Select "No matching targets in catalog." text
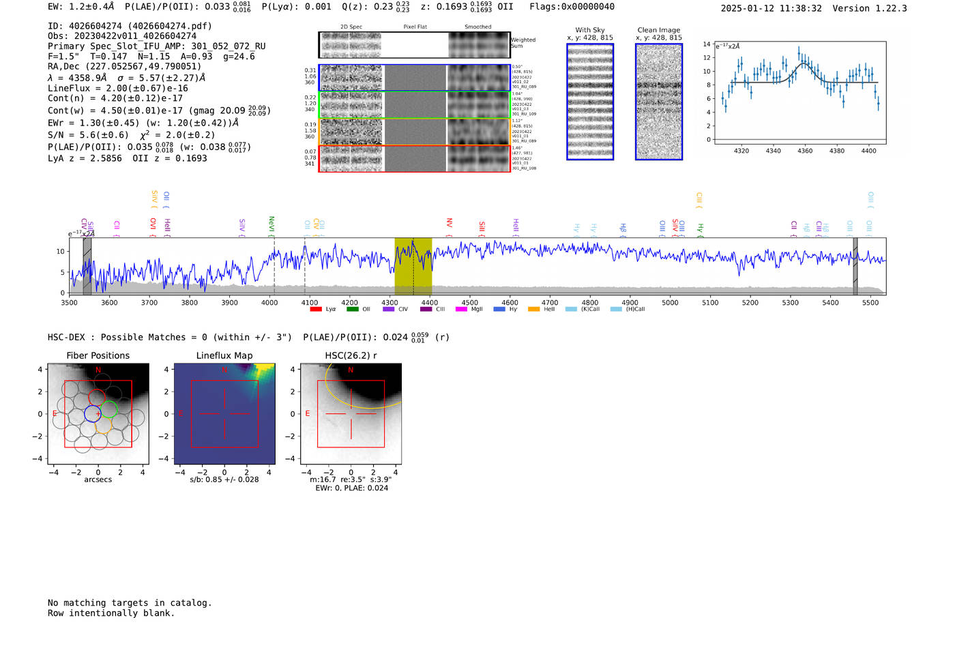955x650 pixels. [130, 603]
